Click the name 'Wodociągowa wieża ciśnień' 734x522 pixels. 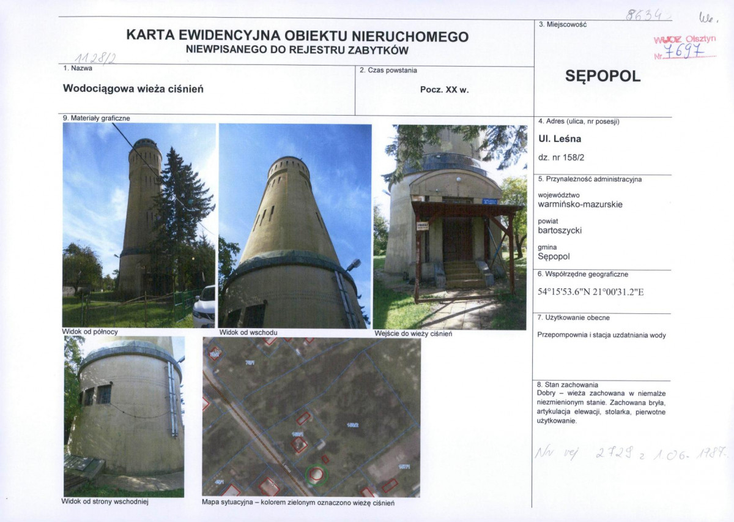(x=133, y=88)
